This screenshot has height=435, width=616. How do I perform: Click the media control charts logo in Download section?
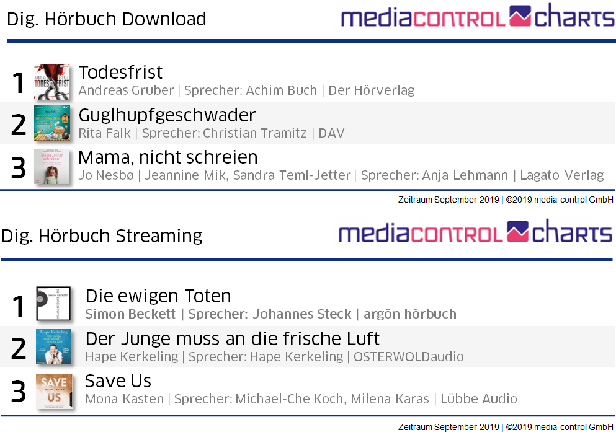477,17
